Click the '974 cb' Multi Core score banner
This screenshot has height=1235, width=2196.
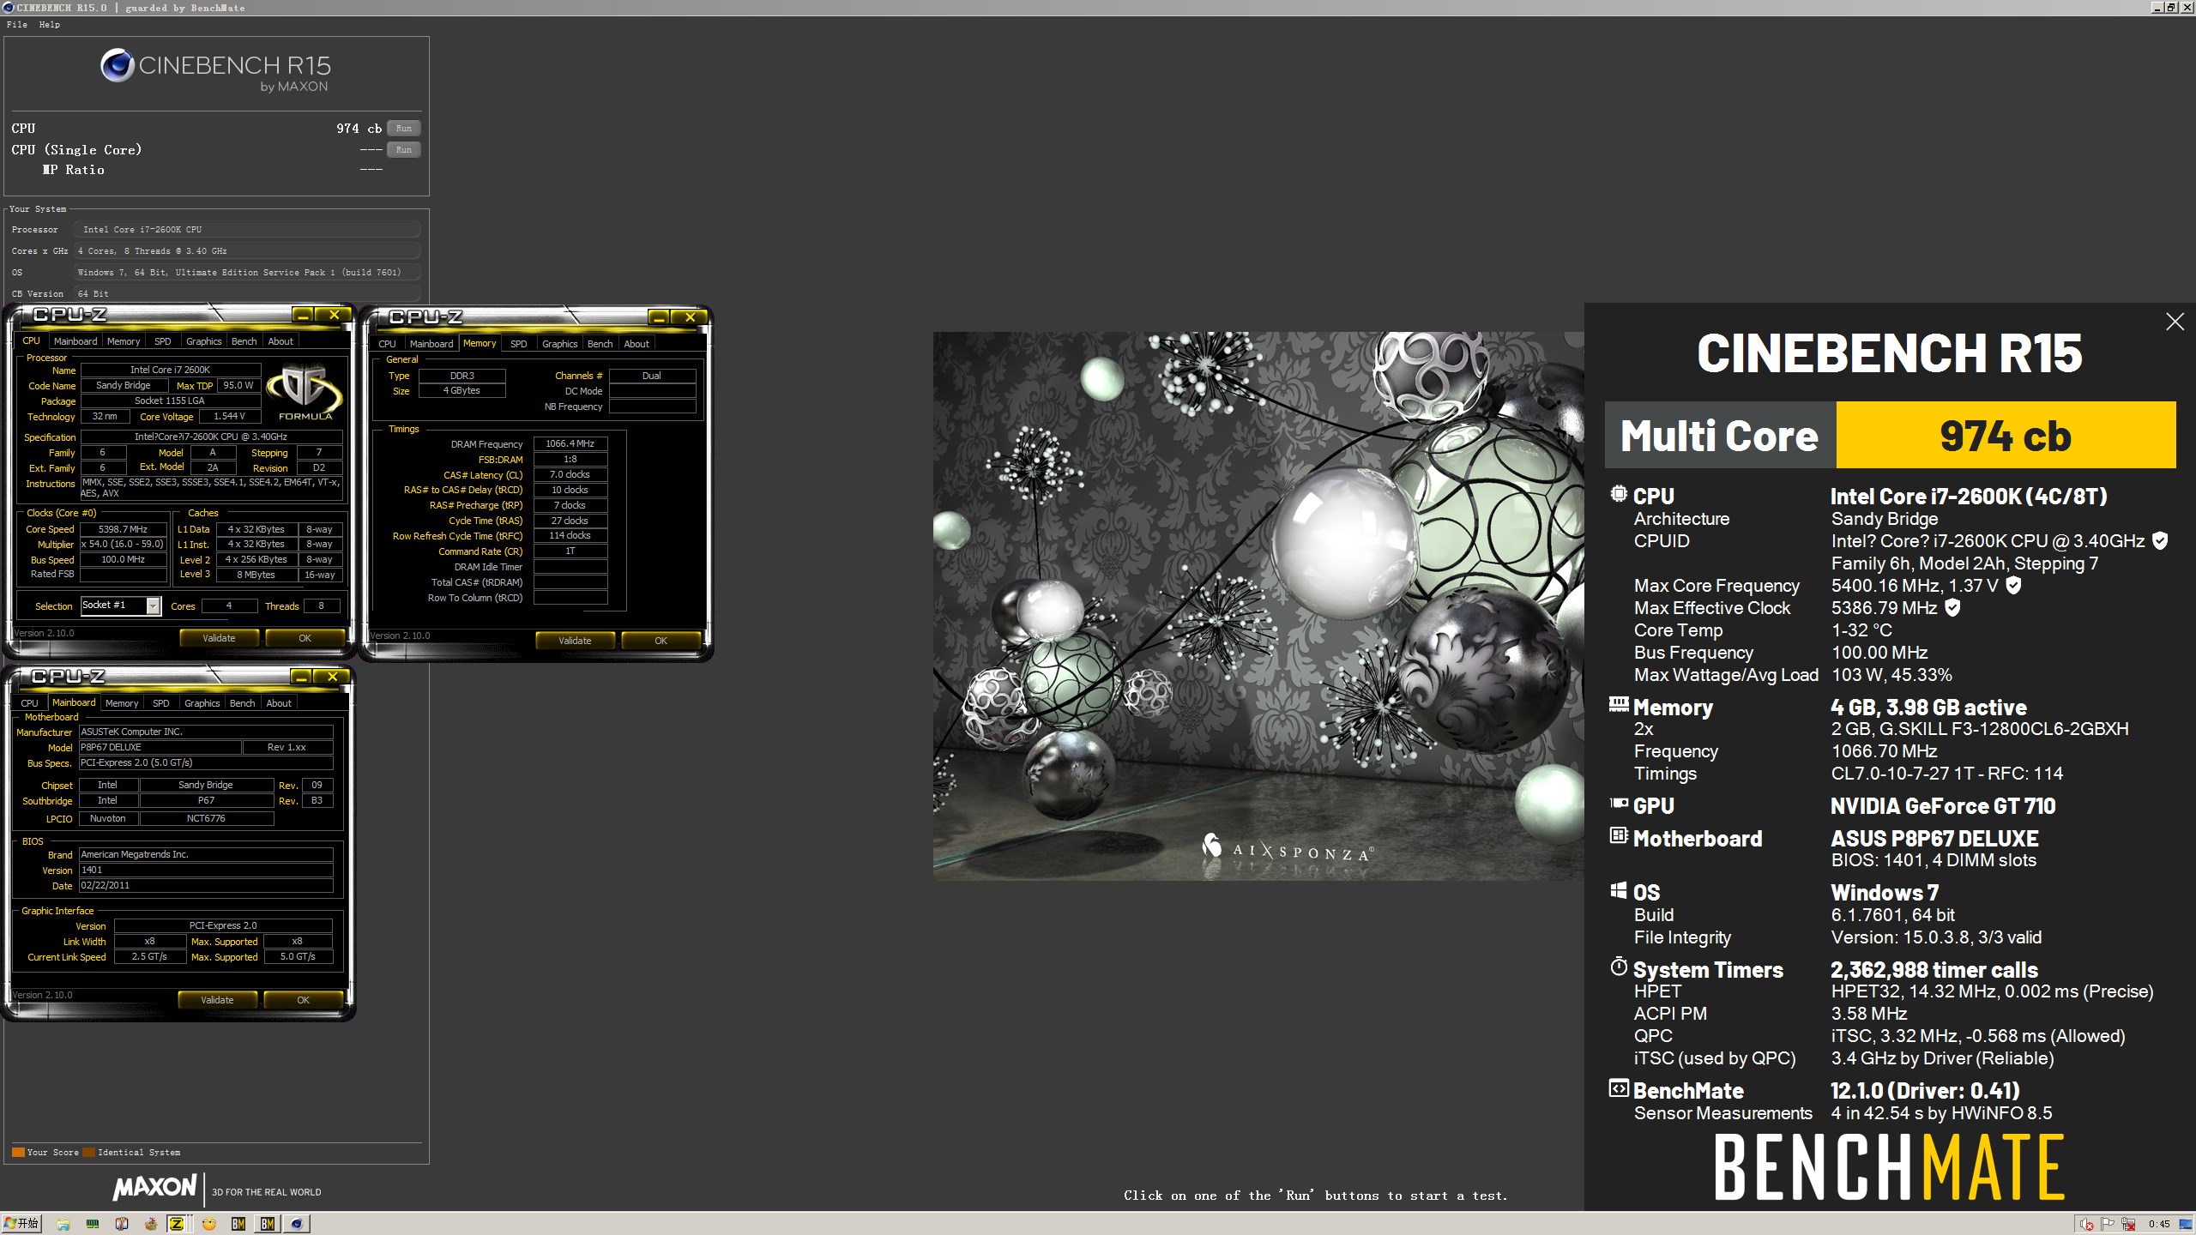click(x=2006, y=435)
